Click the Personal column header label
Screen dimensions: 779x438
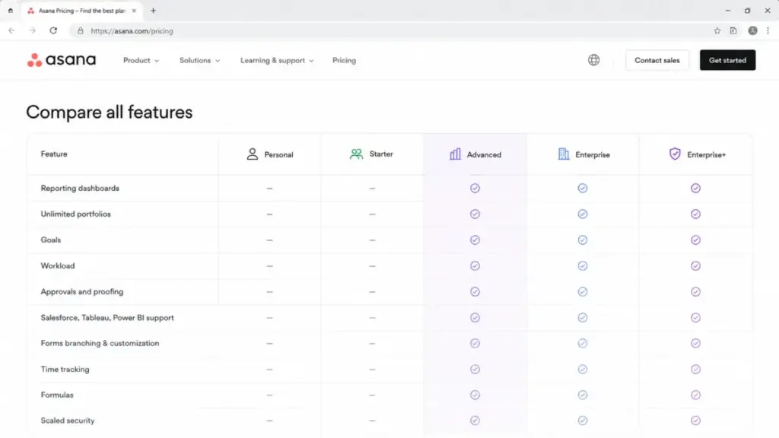pyautogui.click(x=278, y=155)
